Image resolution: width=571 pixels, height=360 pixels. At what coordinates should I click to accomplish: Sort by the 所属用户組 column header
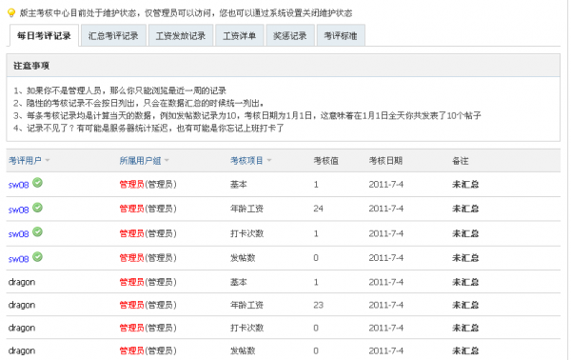point(140,161)
